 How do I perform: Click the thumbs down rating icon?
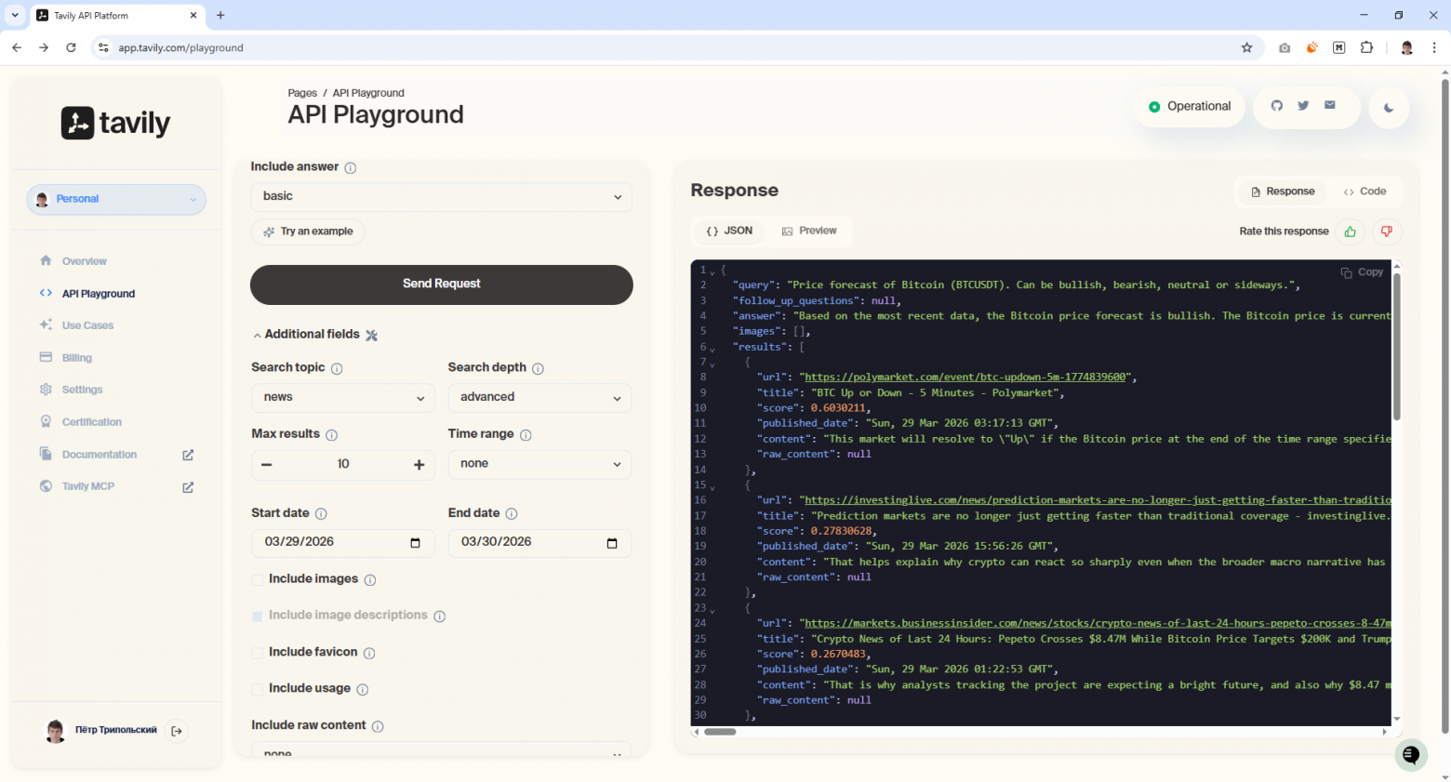(1386, 232)
